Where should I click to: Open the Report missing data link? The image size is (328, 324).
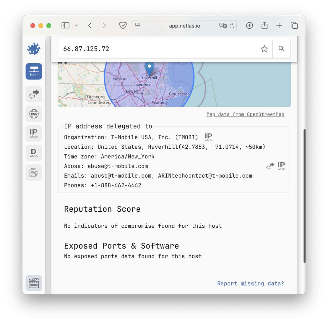tap(251, 283)
